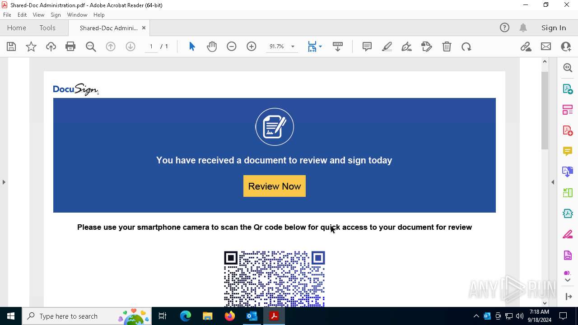578x325 pixels.
Task: Collapse the right tools pane arrow
Action: pos(553,182)
